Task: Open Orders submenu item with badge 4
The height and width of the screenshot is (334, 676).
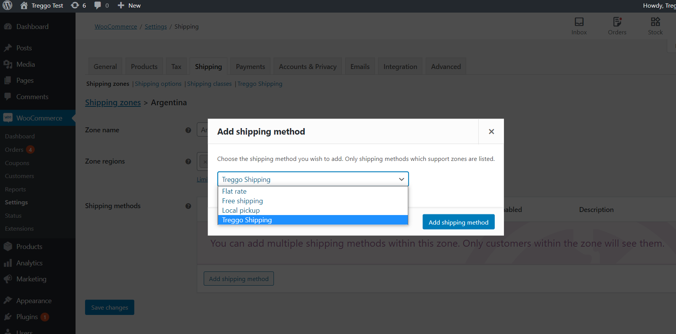Action: pyautogui.click(x=20, y=149)
